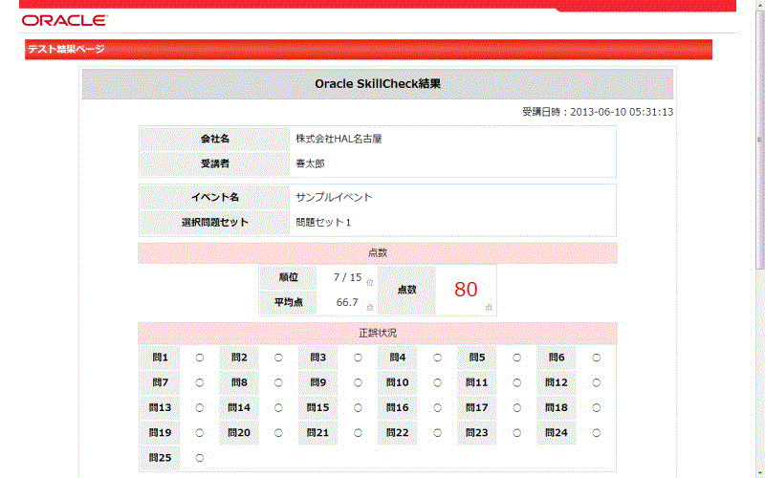The image size is (765, 478).
Task: Click the 問15 question label
Action: (318, 408)
